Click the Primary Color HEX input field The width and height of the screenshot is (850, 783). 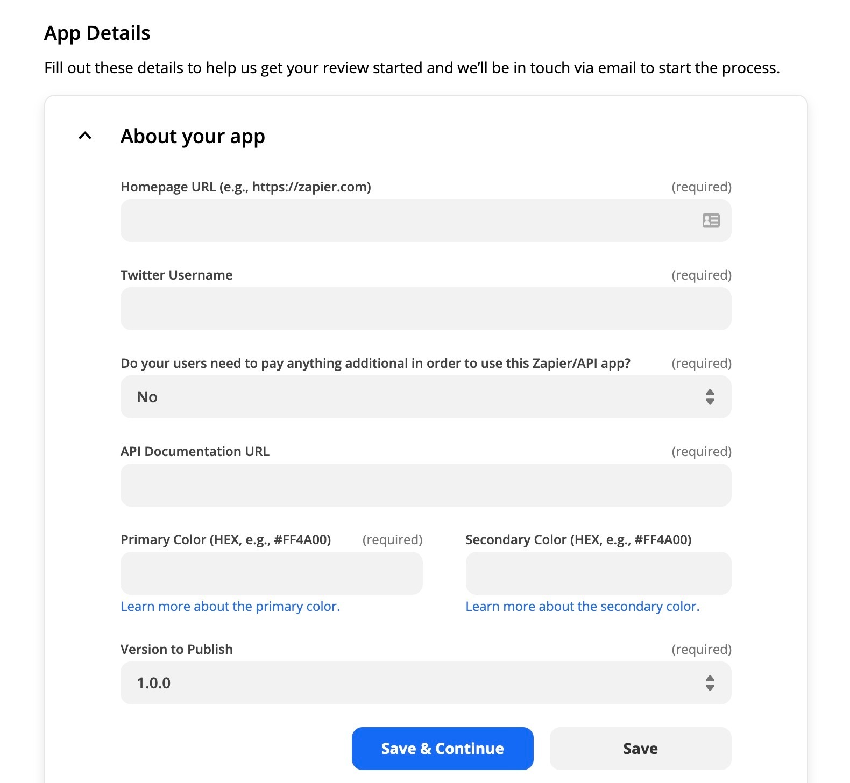271,573
